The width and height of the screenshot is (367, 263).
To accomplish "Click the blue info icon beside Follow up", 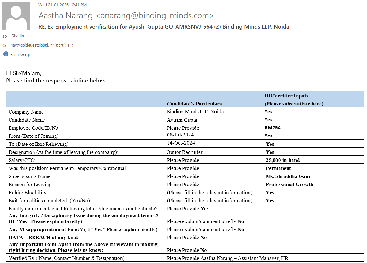I will point(6,54).
